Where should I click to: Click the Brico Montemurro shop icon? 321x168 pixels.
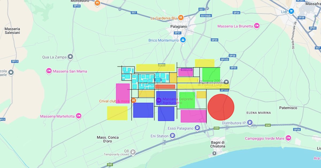tap(183, 40)
